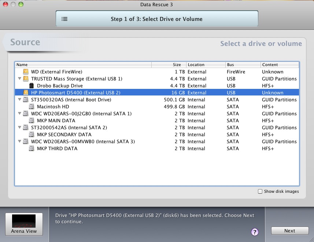This screenshot has width=314, height=242.
Task: Click the ST3500320AS internal boot drive icon
Action: (x=25, y=100)
